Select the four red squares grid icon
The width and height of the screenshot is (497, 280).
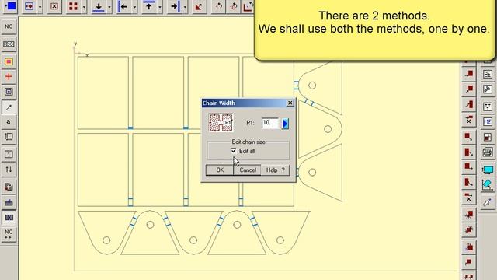73,6
